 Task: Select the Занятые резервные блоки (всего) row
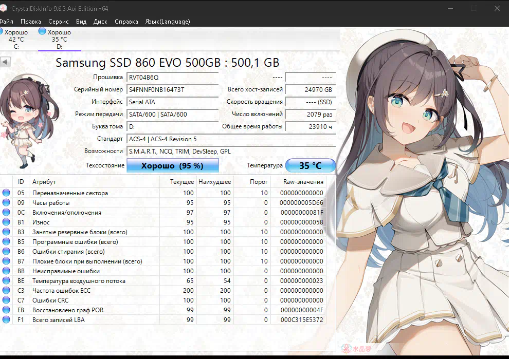point(163,232)
